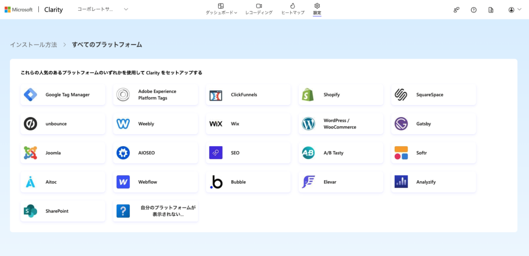Viewport: 529px width, 256px height.
Task: Click the Clarity product name
Action: point(54,10)
